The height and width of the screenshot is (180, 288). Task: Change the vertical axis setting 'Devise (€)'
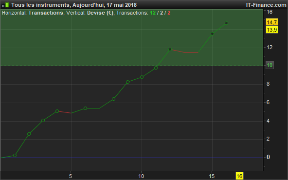coord(100,13)
